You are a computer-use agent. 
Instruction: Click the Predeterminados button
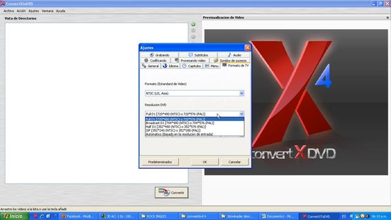(160, 162)
